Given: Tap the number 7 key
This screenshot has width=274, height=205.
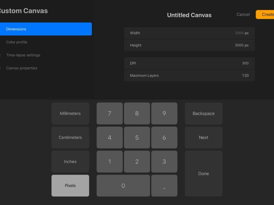Looking at the screenshot, I should (x=109, y=113).
